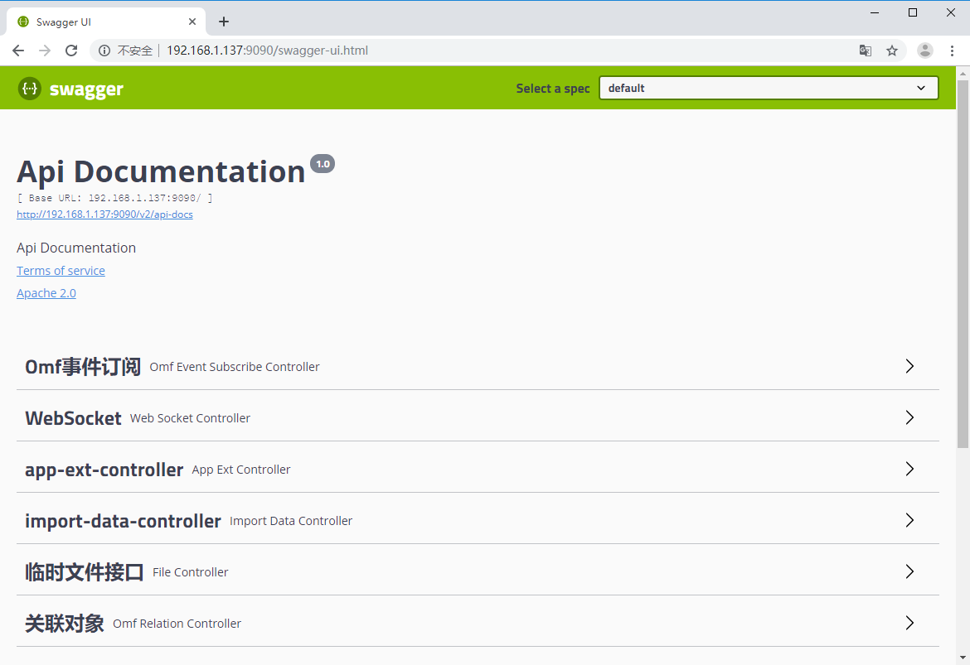Open the user profile avatar
This screenshot has height=665, width=970.
[925, 51]
